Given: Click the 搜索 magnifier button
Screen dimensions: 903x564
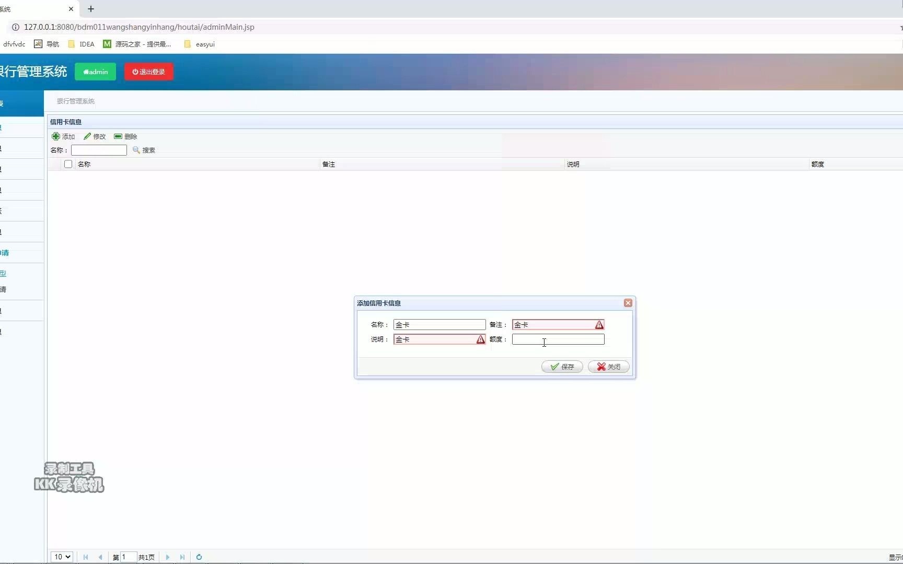Looking at the screenshot, I should [x=144, y=150].
